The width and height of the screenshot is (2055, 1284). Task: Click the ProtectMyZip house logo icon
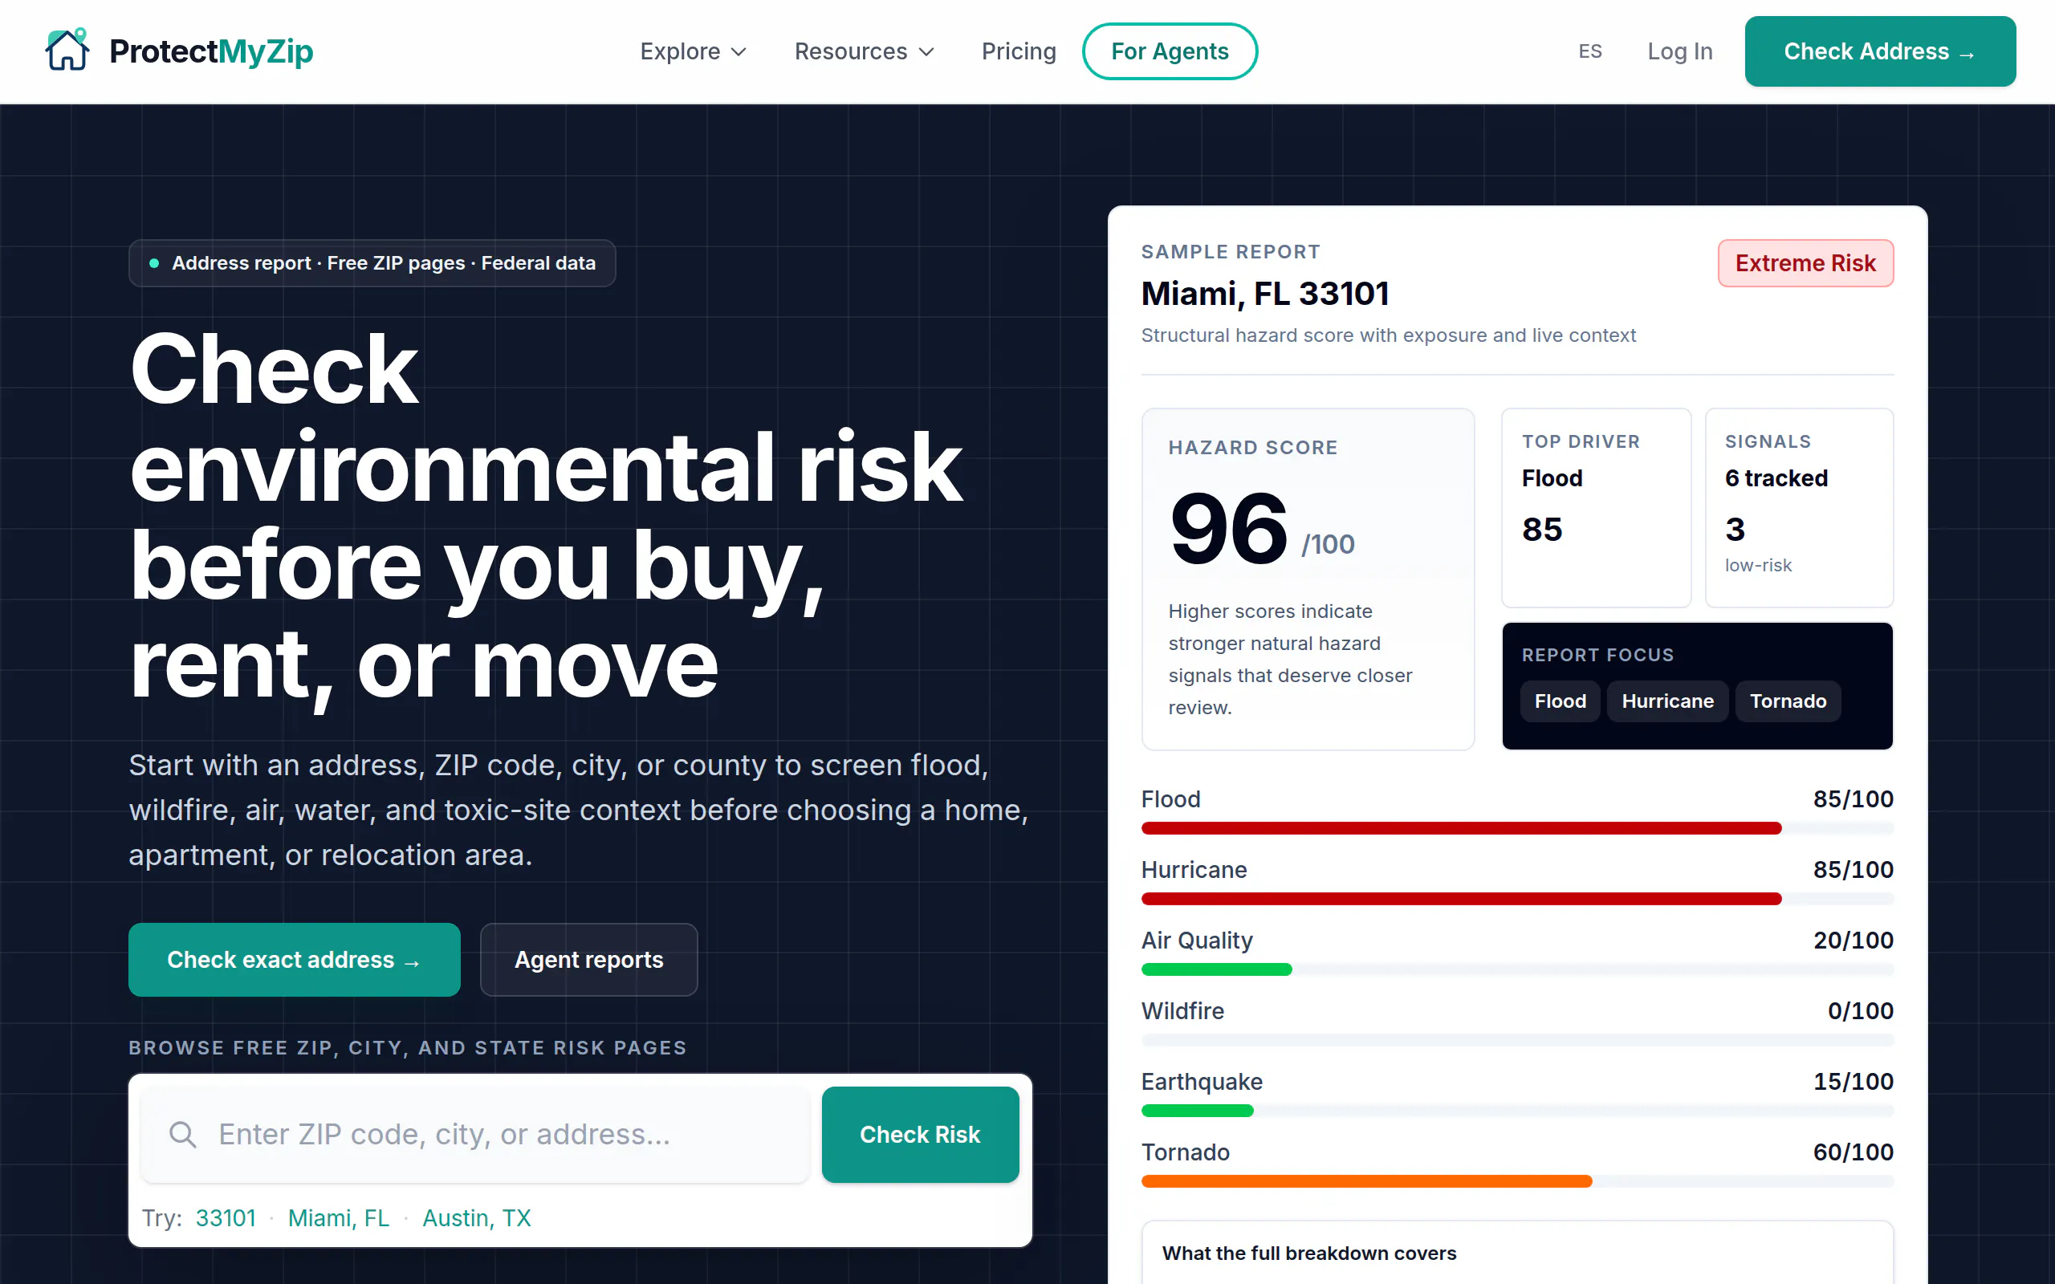67,50
